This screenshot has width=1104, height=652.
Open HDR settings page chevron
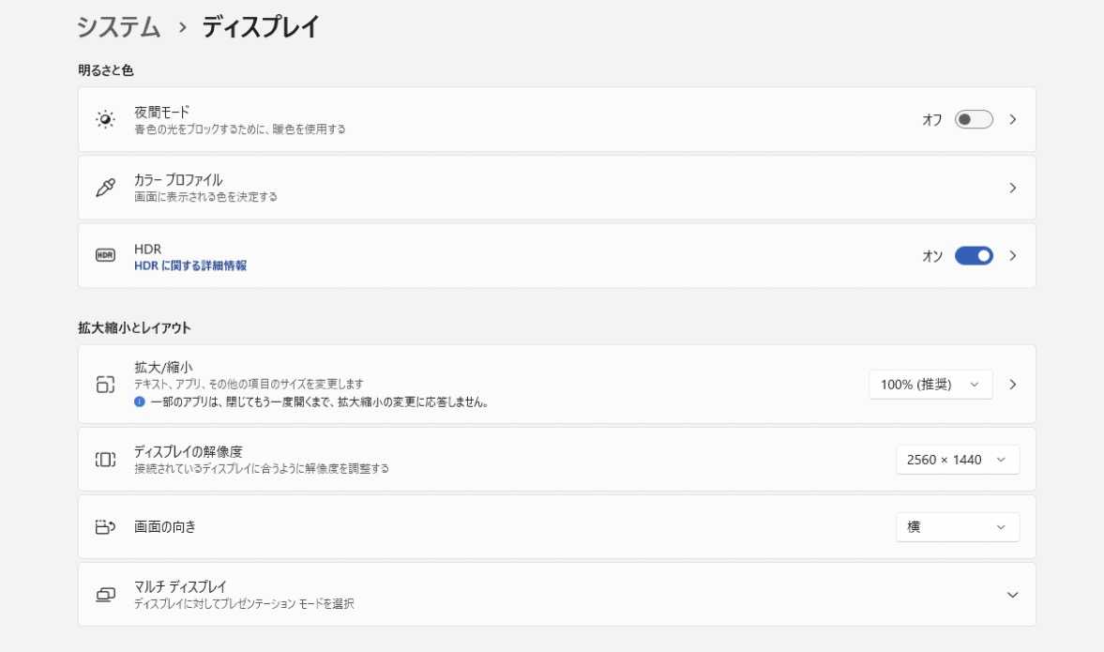click(1012, 255)
